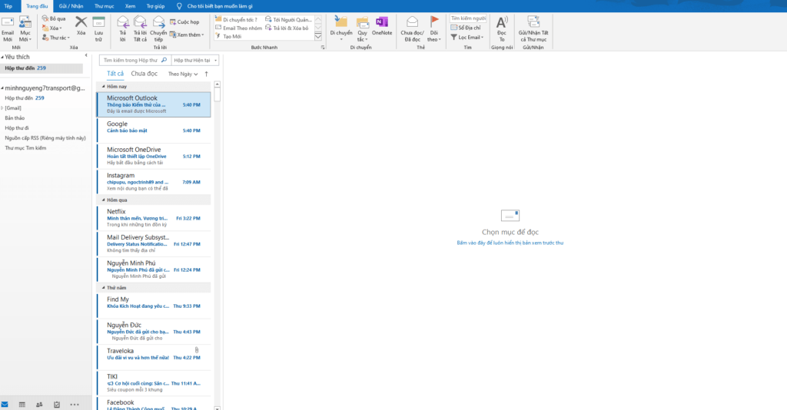The image size is (787, 410).
Task: Open People contacts icon in bottom bar
Action: click(x=39, y=404)
